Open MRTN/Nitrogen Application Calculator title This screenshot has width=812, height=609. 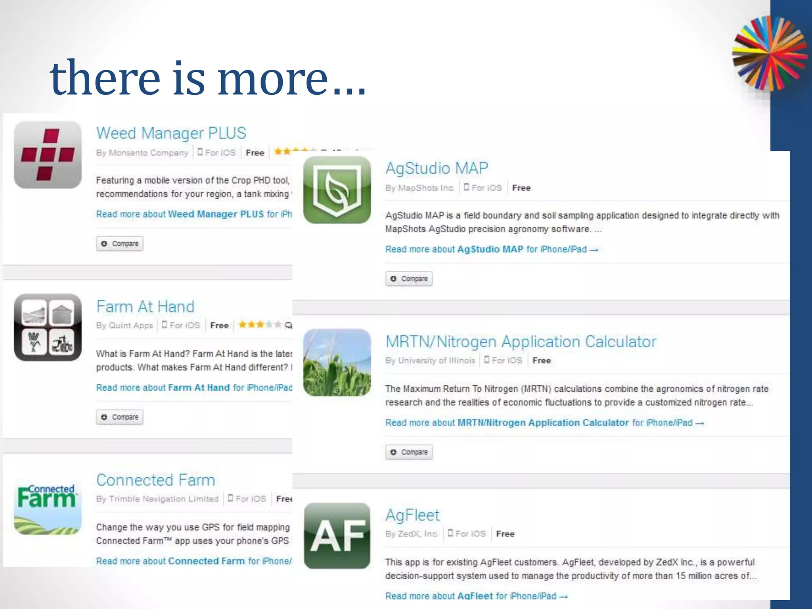[x=521, y=342]
